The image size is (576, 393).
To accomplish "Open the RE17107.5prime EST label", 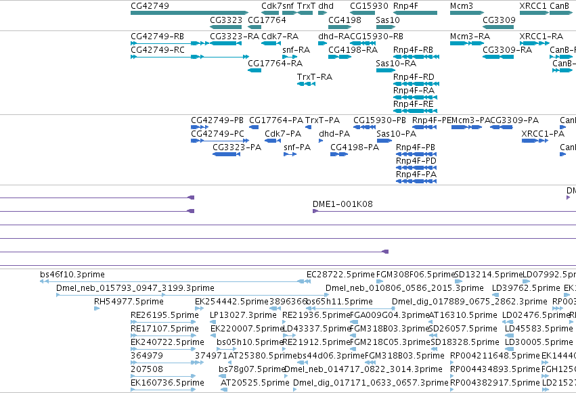I will click(x=164, y=329).
